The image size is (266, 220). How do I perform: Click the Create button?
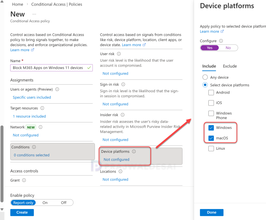tap(22, 212)
